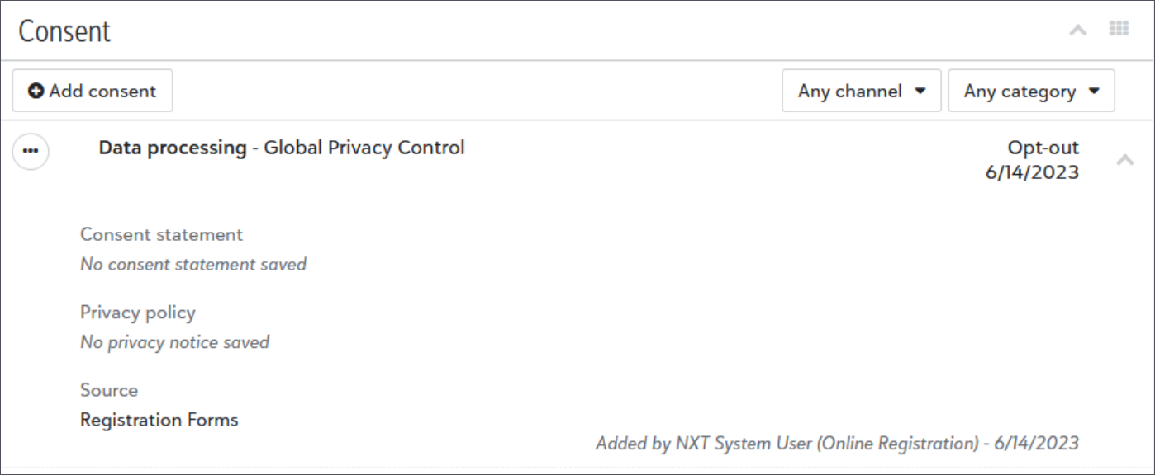This screenshot has height=475, width=1155.
Task: Click the Opt-out status text
Action: (1043, 148)
